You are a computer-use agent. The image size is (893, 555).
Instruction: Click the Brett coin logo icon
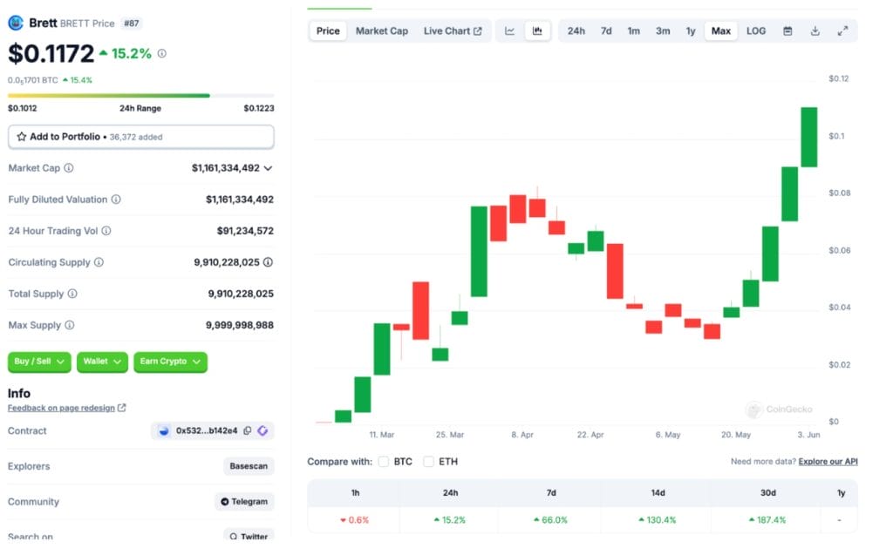point(16,23)
